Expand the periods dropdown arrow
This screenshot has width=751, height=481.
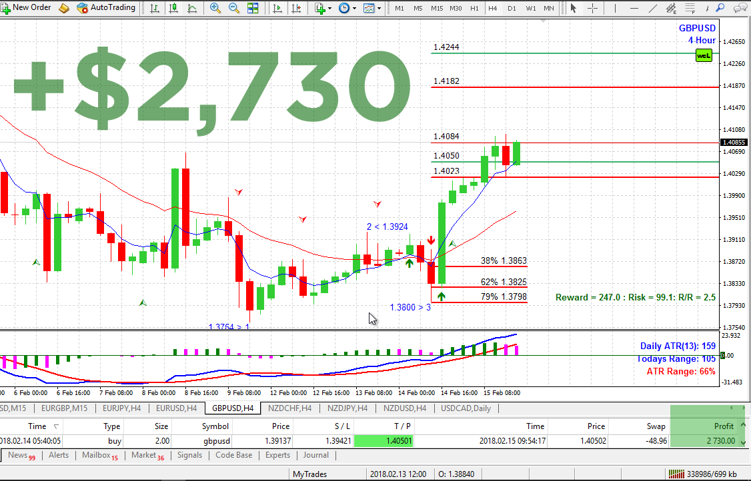pyautogui.click(x=354, y=8)
